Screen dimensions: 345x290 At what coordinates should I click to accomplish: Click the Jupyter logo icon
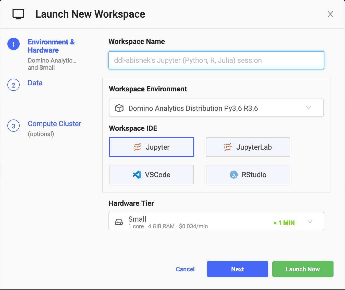(137, 147)
